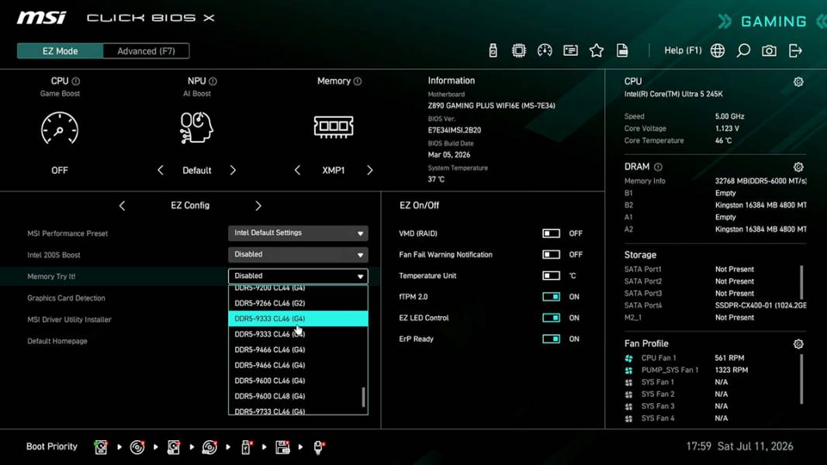Click left arrow beside XMP1 memory profile
Screen dimensions: 827x465
point(297,170)
